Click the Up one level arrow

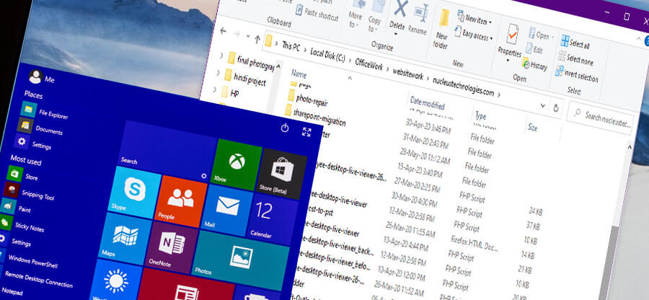(257, 39)
